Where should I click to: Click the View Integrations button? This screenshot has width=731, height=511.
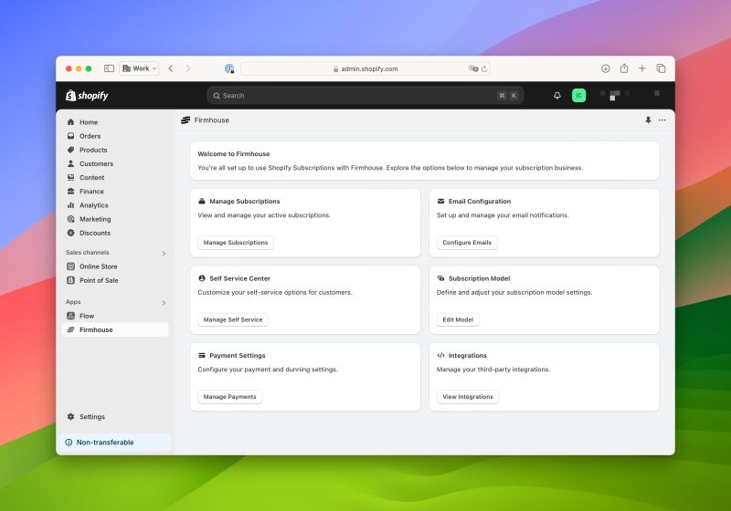pyautogui.click(x=468, y=397)
